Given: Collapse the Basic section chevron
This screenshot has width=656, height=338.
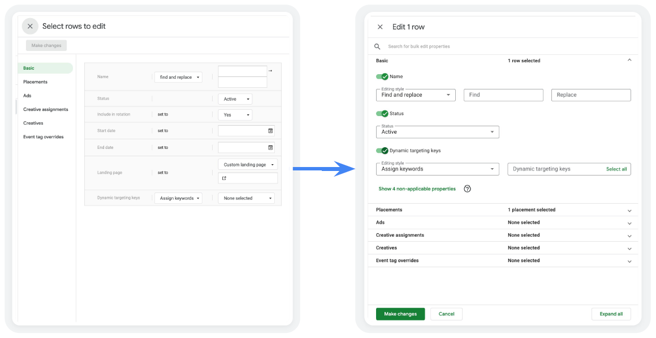Looking at the screenshot, I should 629,60.
